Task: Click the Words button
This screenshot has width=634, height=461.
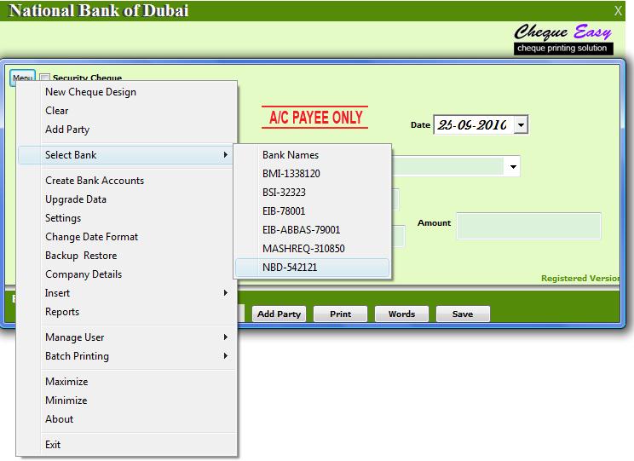Action: click(x=401, y=314)
